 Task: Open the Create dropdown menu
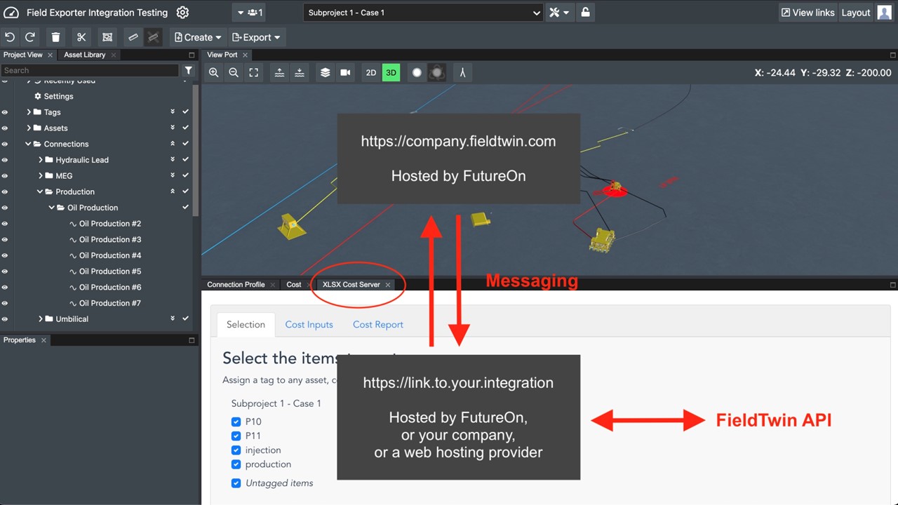click(198, 37)
